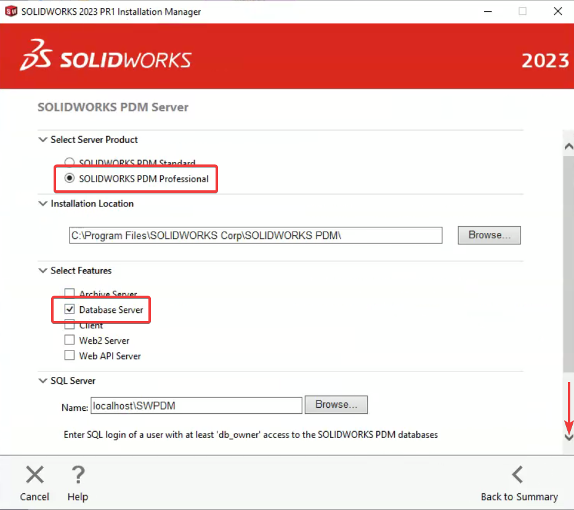Collapse the Select Server Product section
This screenshot has width=574, height=510.
43,139
